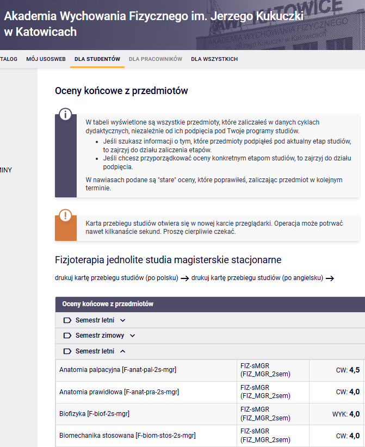Click the Anatomia prawidłowa CW: 4,0 grade

[348, 392]
